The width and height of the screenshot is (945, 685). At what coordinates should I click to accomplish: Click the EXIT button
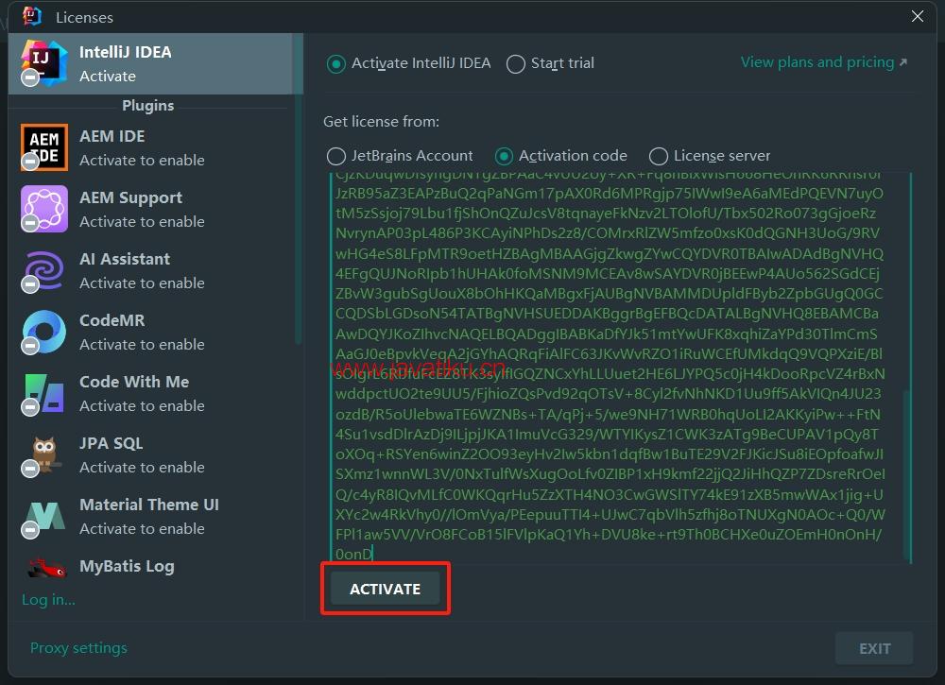[x=874, y=648]
